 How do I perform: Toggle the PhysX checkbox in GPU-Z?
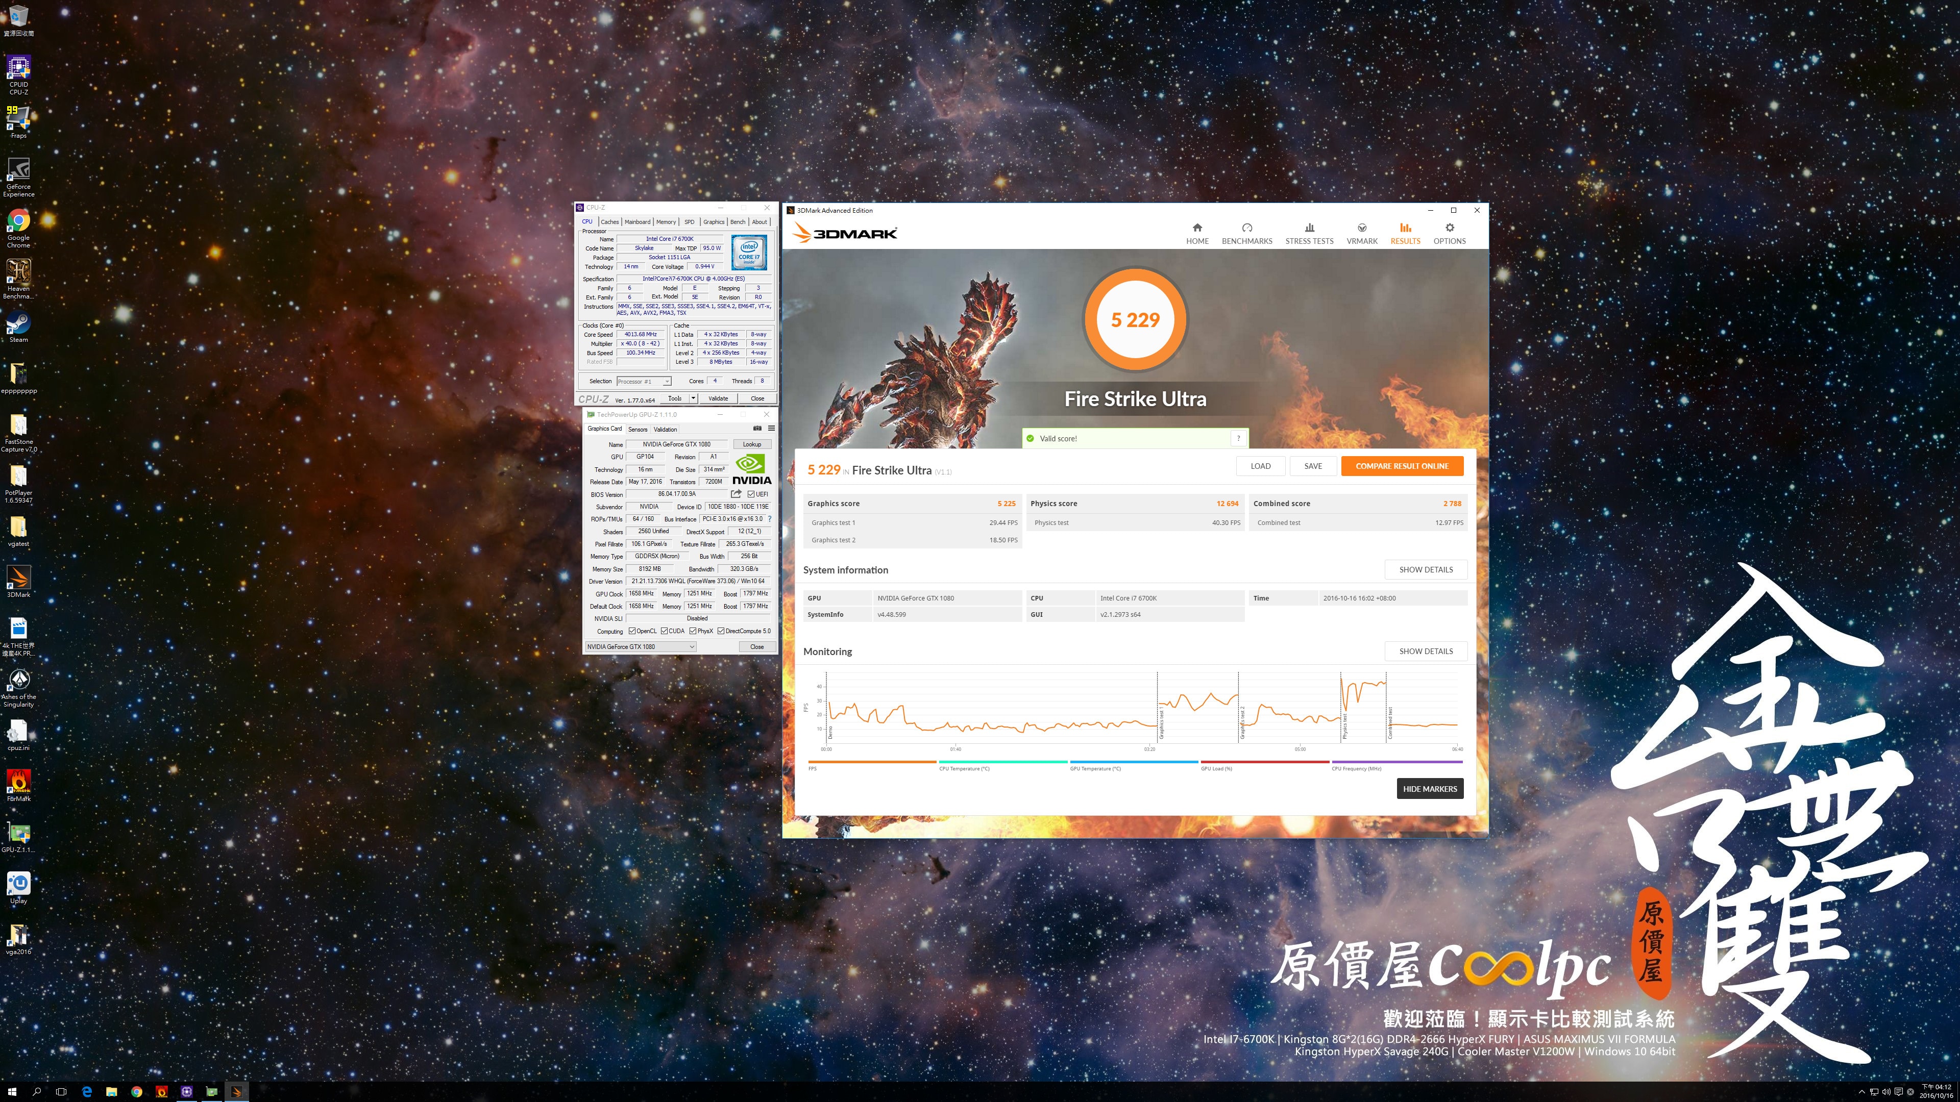point(693,631)
